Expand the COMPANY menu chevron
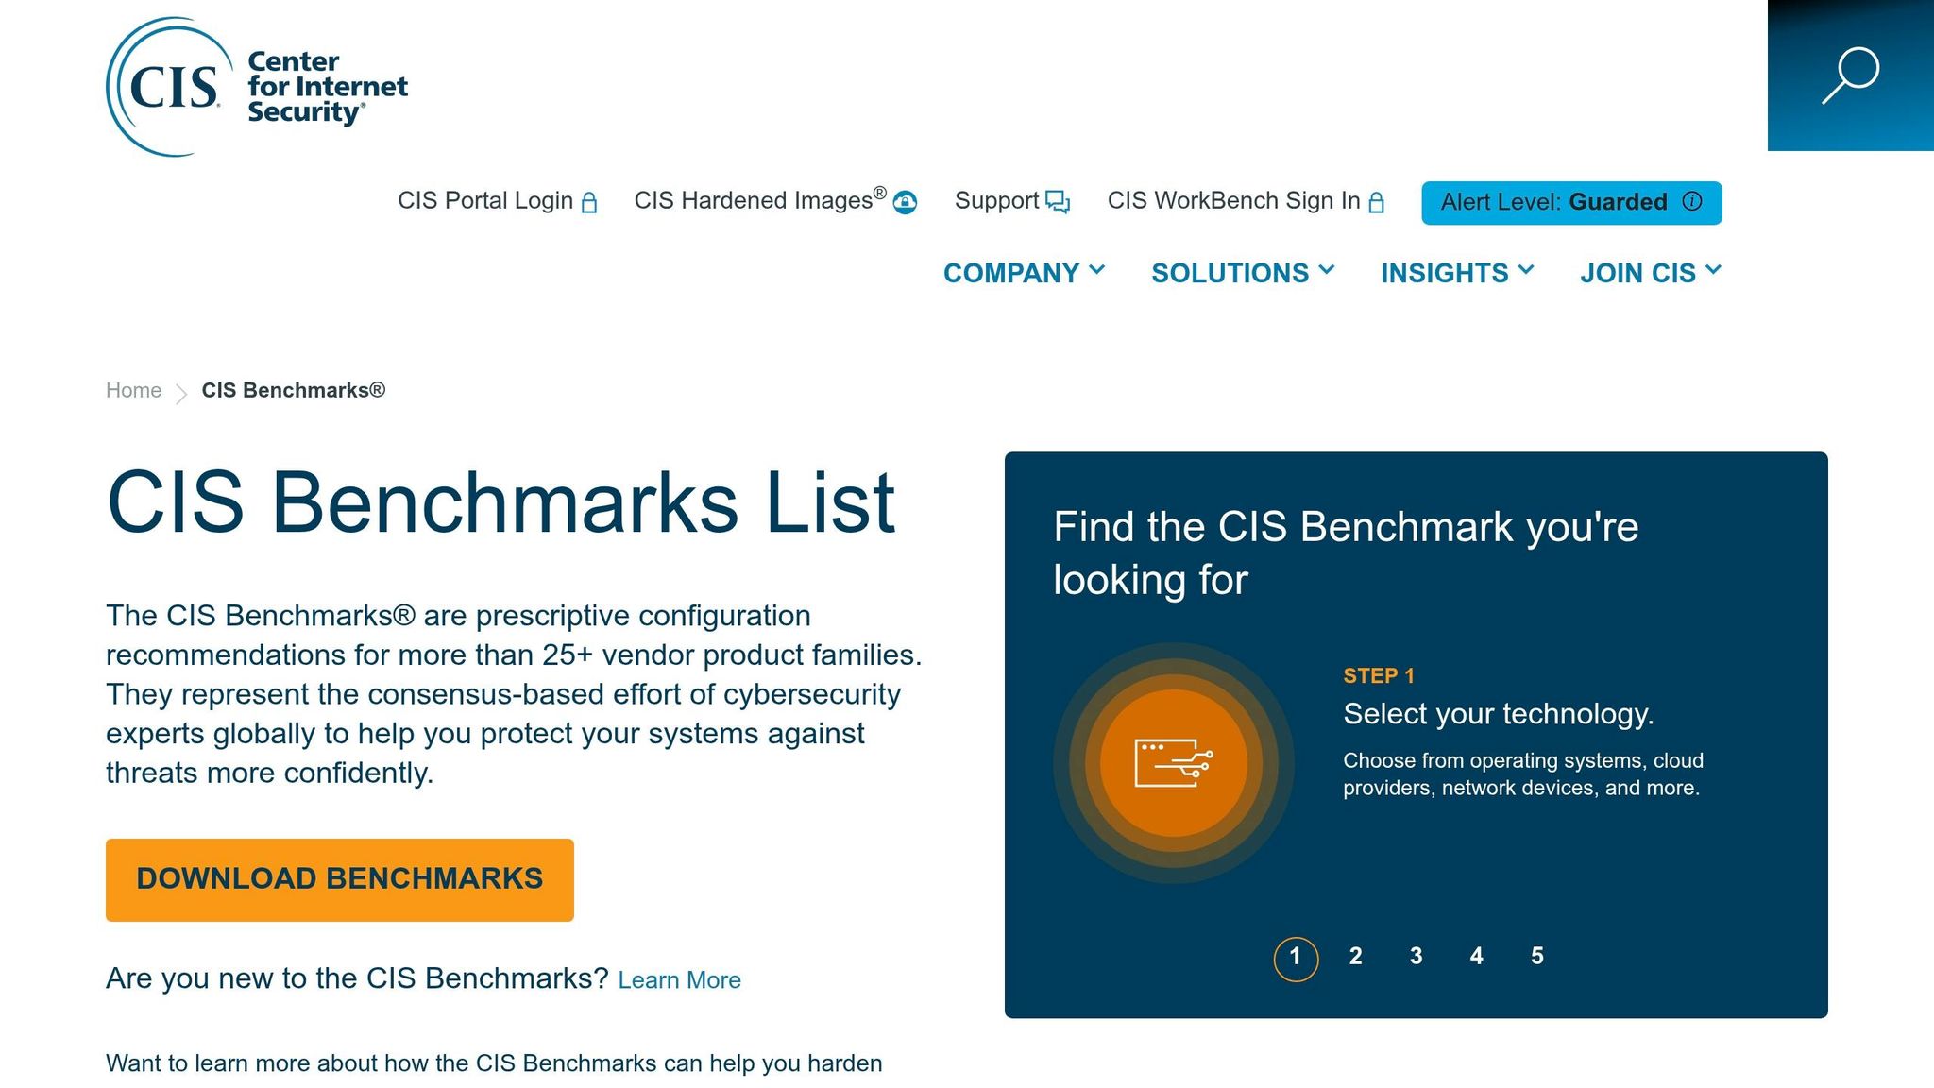 (1096, 270)
